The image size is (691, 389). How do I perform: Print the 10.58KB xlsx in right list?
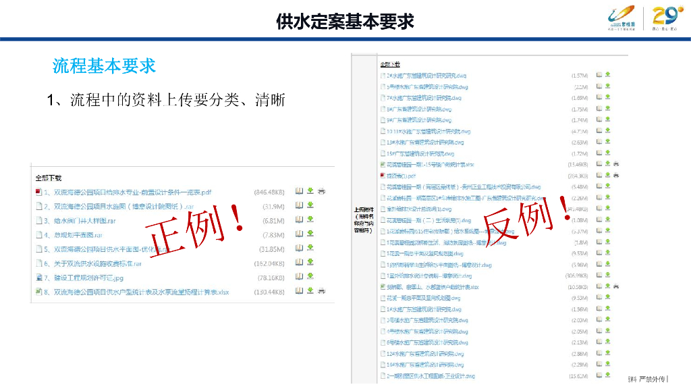click(x=616, y=286)
